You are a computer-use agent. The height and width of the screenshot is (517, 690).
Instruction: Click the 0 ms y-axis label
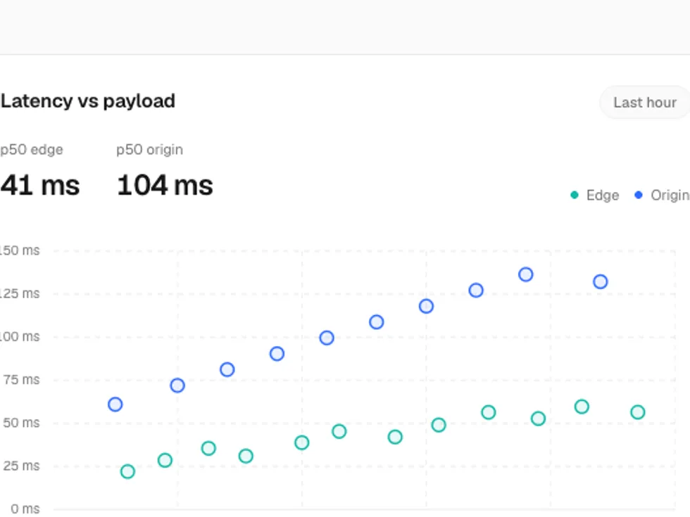25,509
